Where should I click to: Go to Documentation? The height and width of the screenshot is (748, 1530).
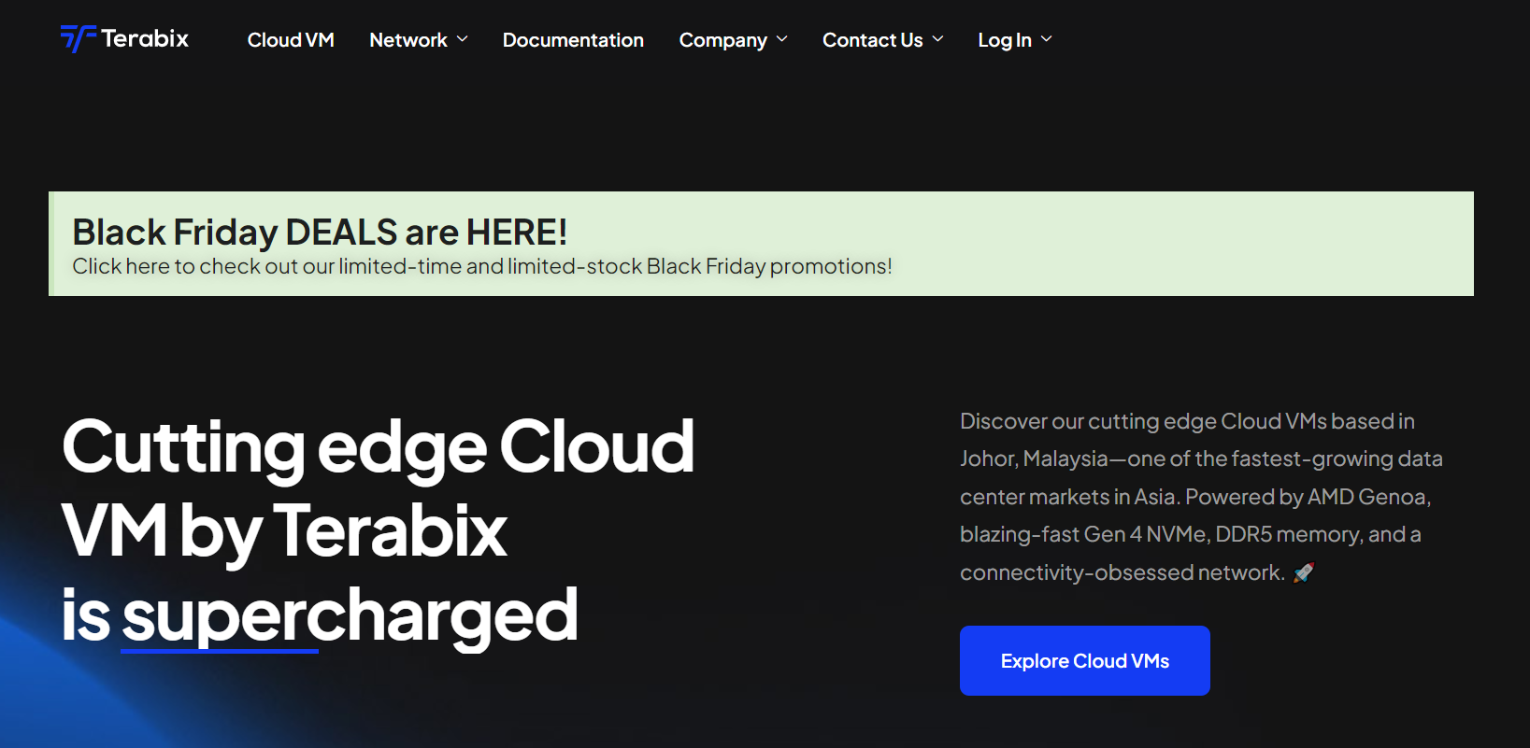click(573, 40)
